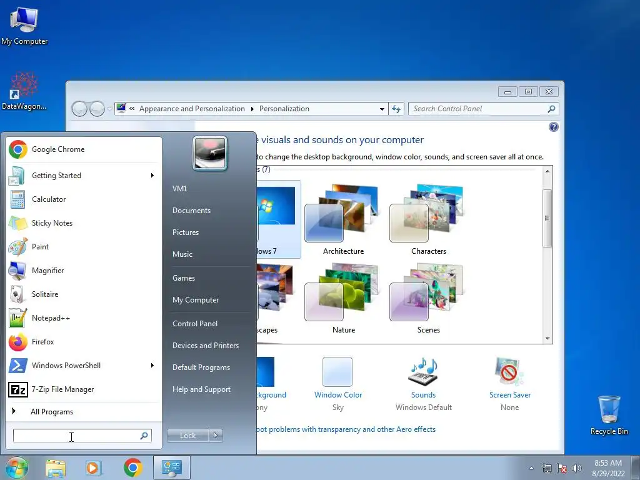Open troubleshoot transparency and Aero effects link
The image size is (640, 480).
(346, 429)
